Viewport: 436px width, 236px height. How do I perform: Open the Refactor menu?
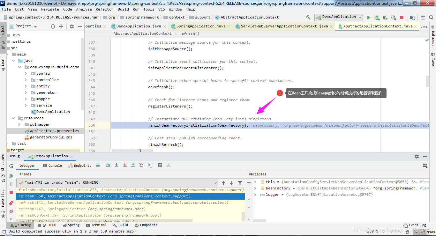click(105, 9)
